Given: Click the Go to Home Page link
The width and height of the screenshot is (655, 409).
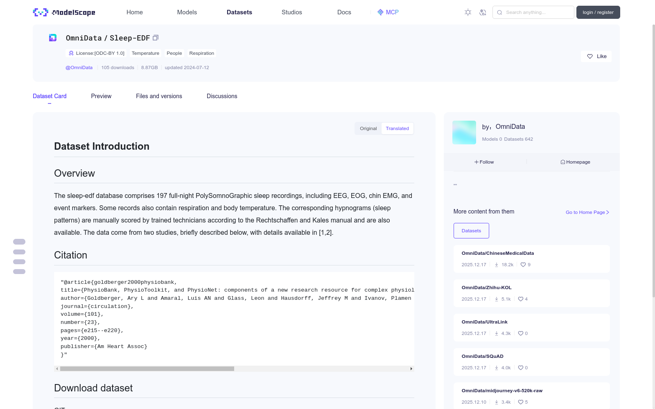Looking at the screenshot, I should (x=587, y=212).
